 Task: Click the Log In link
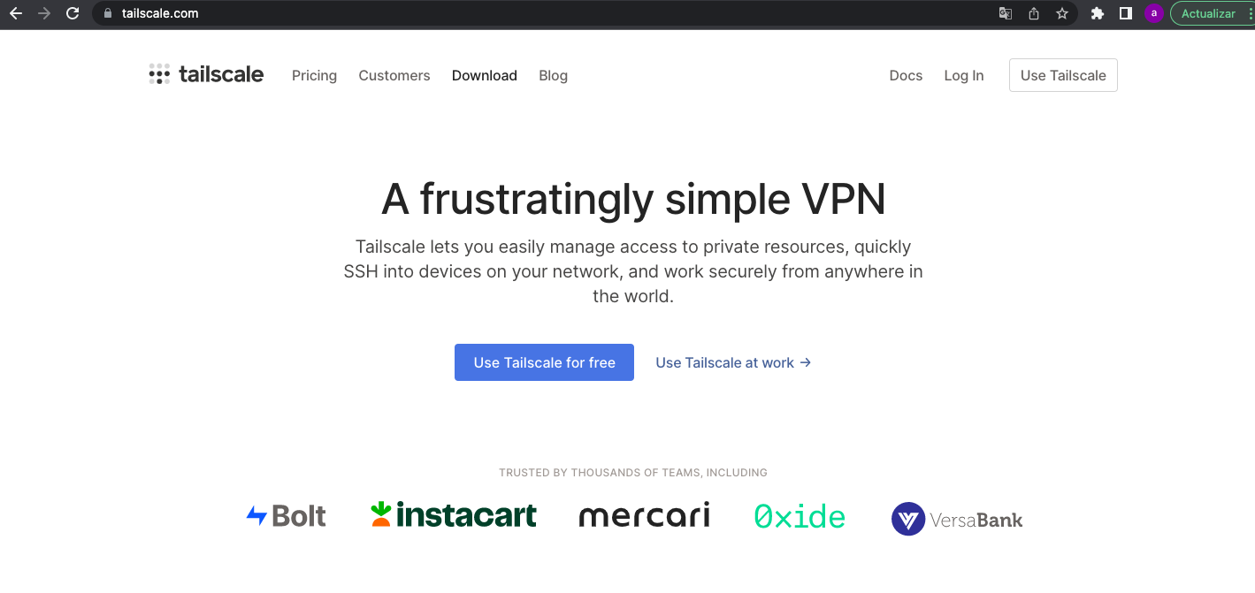pyautogui.click(x=964, y=76)
